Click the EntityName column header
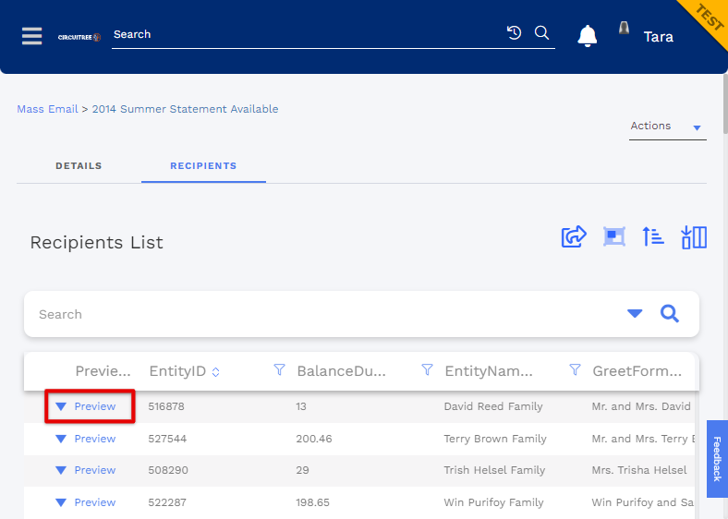 pos(489,371)
